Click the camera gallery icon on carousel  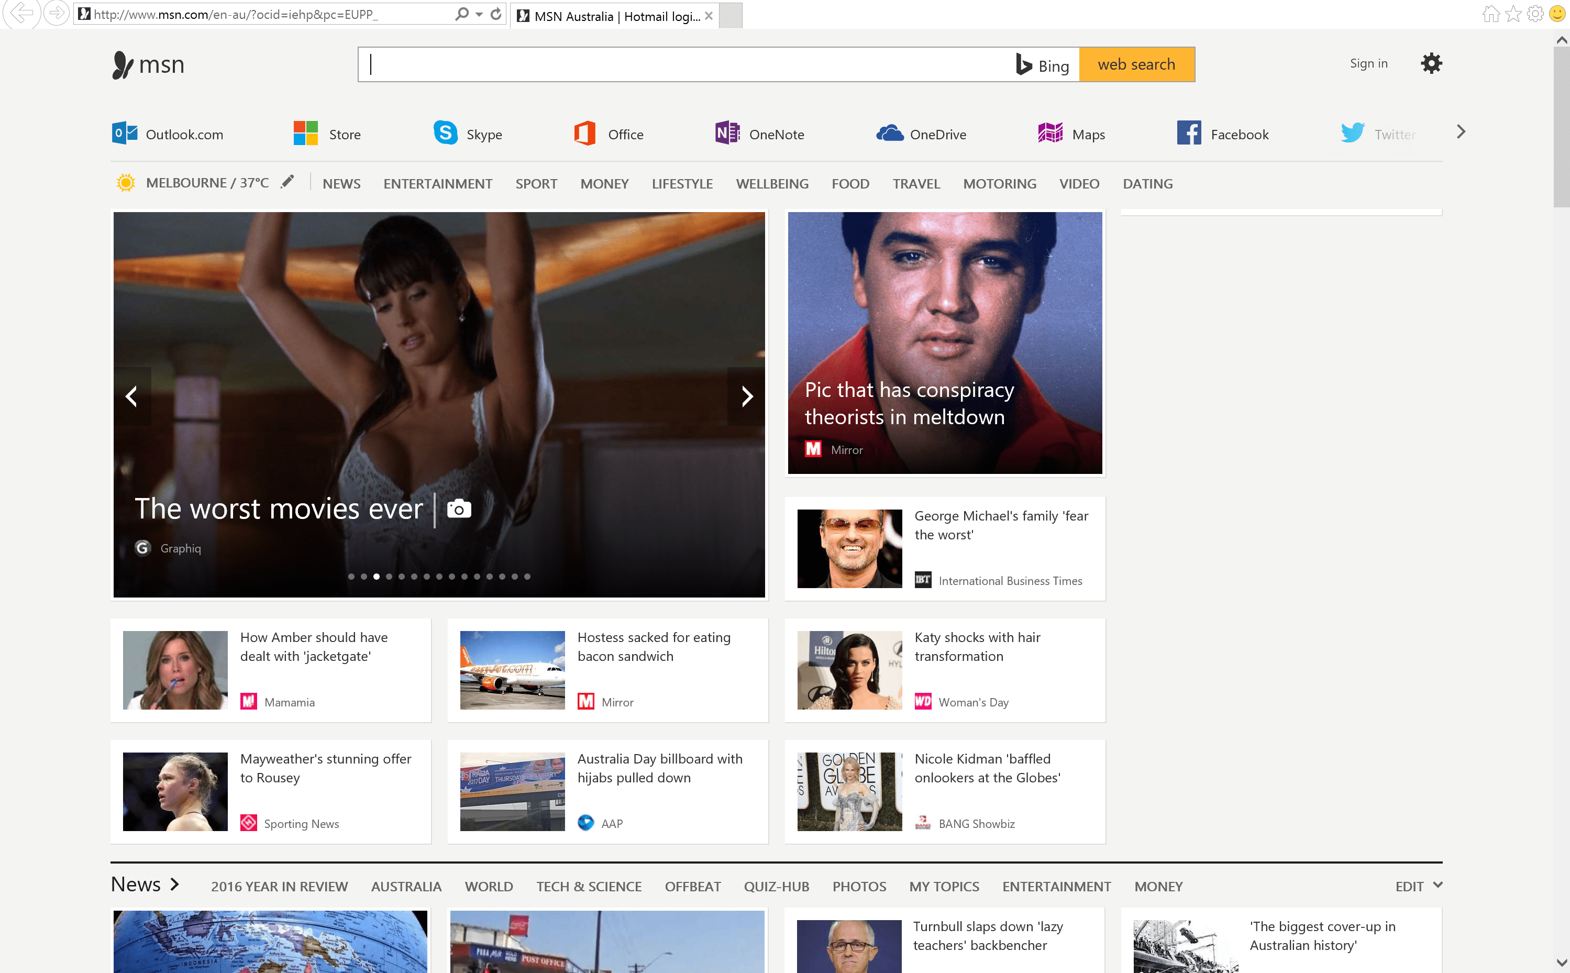point(459,509)
